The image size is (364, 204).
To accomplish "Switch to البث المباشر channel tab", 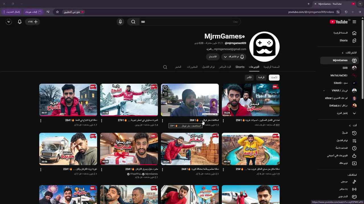I will (x=225, y=67).
